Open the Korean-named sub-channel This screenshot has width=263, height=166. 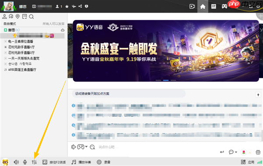20,64
